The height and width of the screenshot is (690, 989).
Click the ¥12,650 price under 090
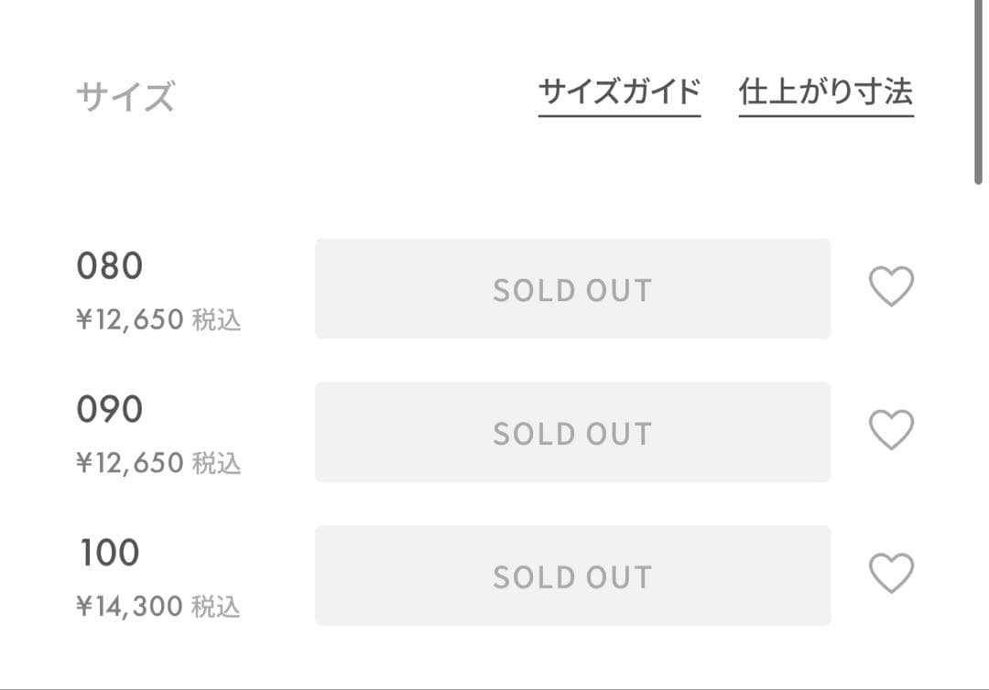pyautogui.click(x=130, y=463)
